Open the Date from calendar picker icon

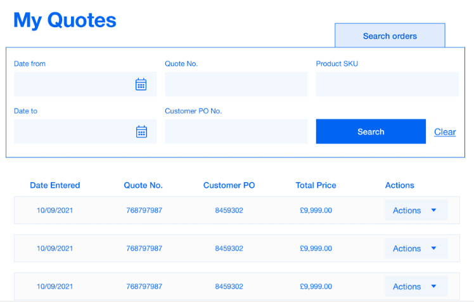[x=141, y=84]
